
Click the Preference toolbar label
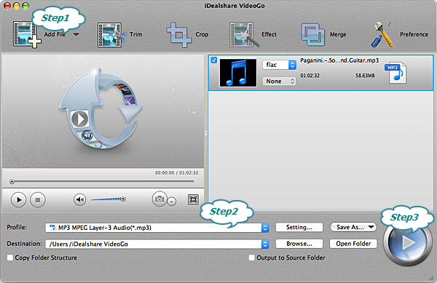414,34
